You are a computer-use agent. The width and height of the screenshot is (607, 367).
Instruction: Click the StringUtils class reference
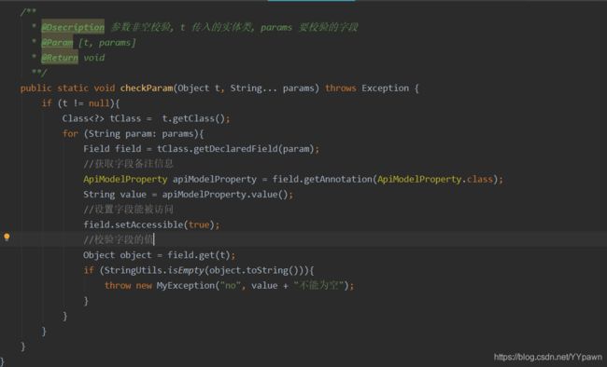tap(133, 270)
